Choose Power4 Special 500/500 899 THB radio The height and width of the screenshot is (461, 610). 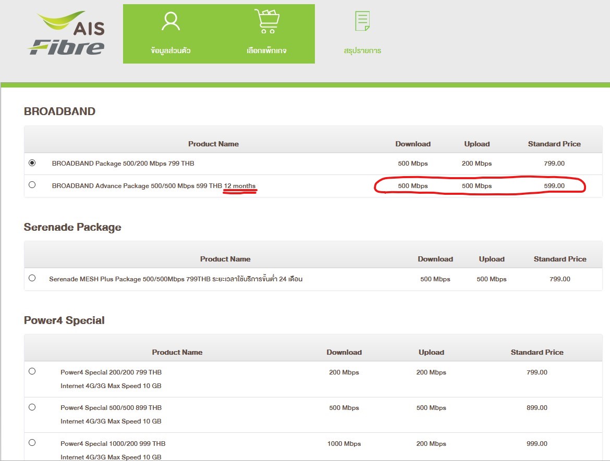tap(32, 407)
